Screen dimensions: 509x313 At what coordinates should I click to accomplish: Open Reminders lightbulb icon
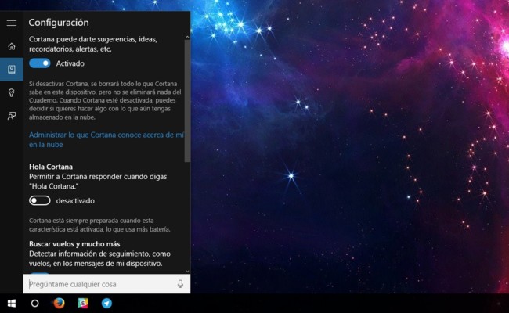[12, 93]
